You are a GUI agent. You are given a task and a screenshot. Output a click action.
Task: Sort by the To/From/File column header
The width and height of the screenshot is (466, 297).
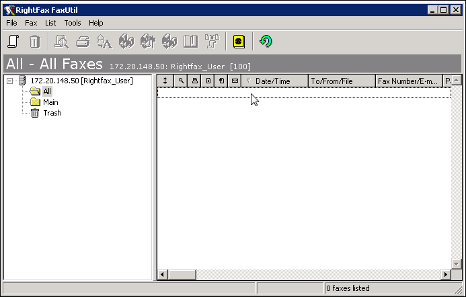pyautogui.click(x=342, y=81)
